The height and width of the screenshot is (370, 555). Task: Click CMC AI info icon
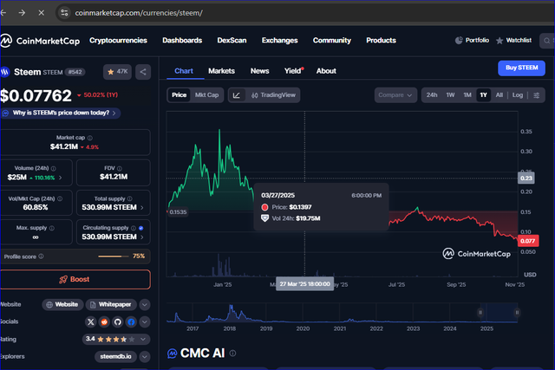(232, 353)
